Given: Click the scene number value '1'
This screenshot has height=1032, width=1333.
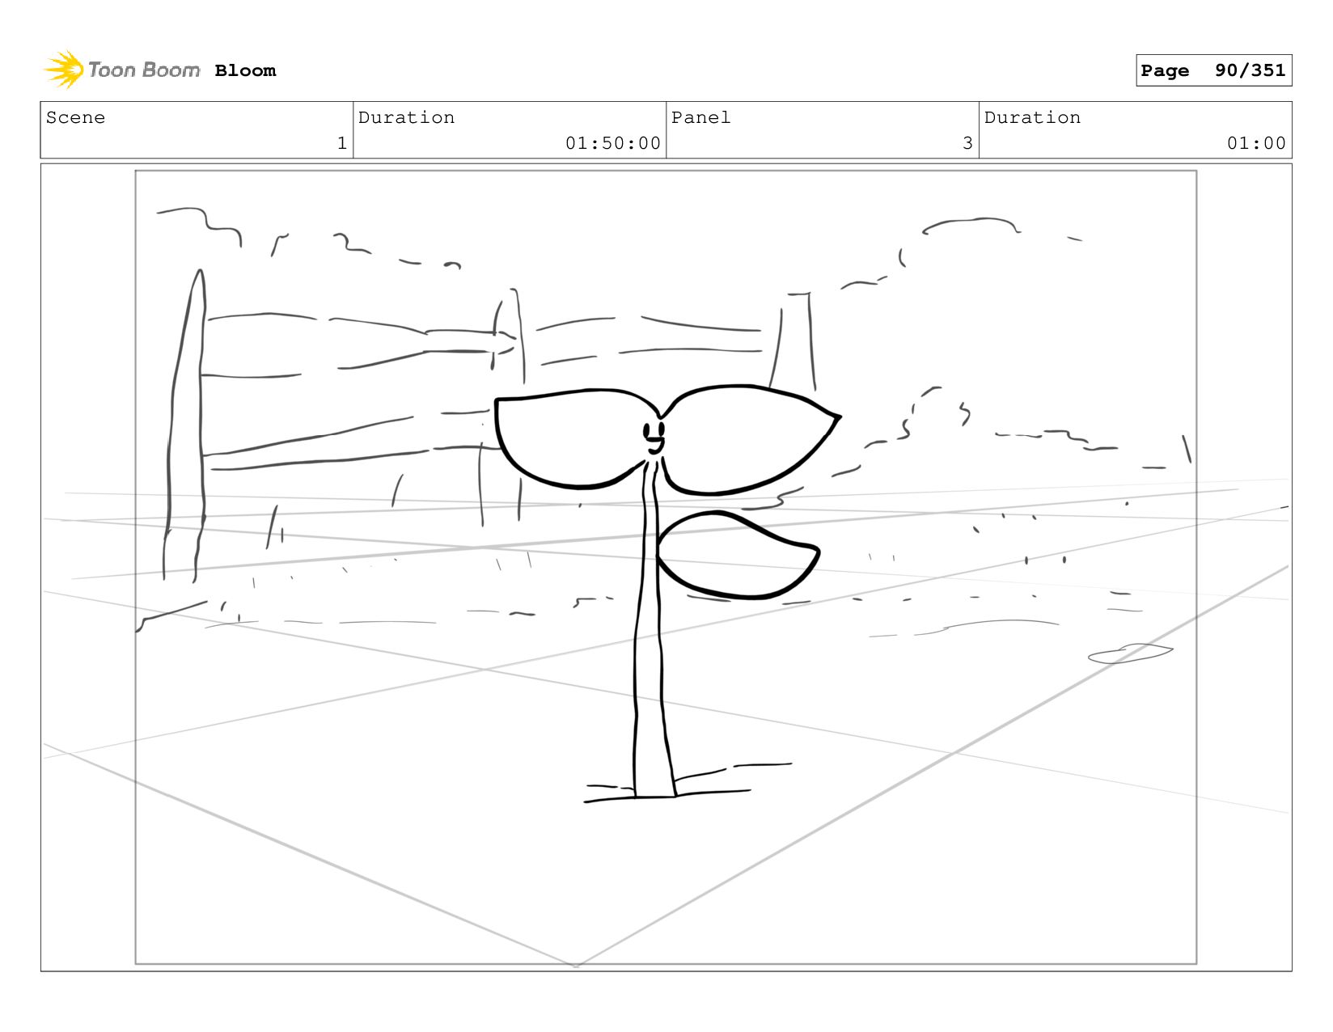Looking at the screenshot, I should [x=342, y=143].
